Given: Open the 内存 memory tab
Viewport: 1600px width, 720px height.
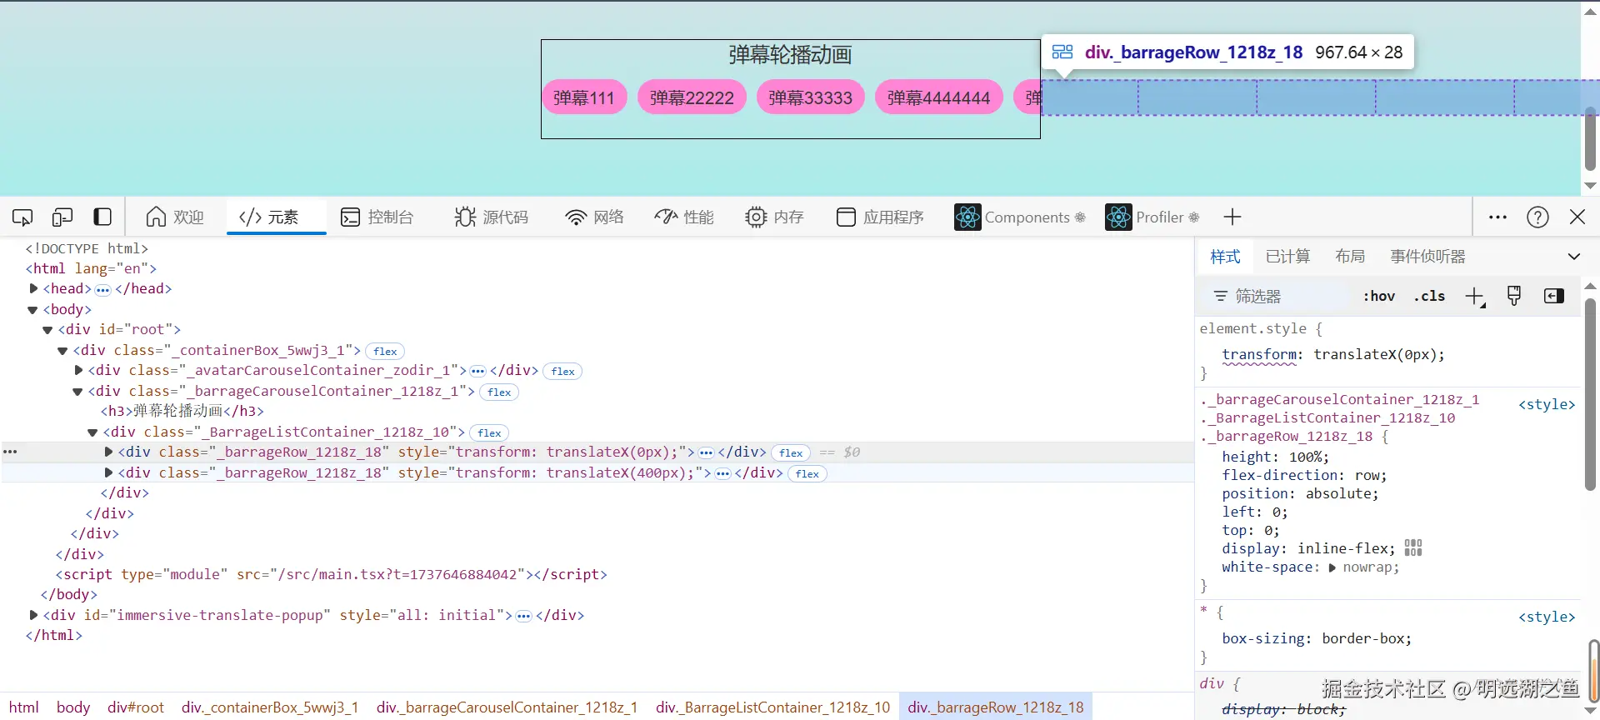Looking at the screenshot, I should pyautogui.click(x=774, y=217).
